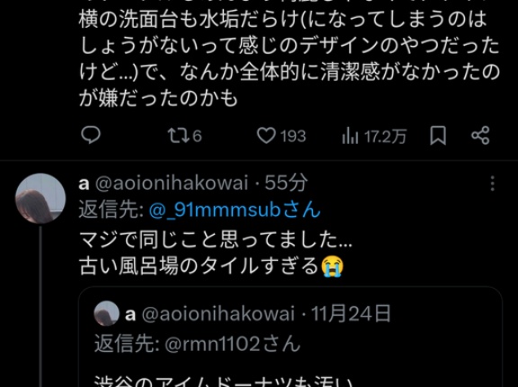518x387 pixels.
Task: Open the @aoionihakowai handle beside 55分
Action: [172, 183]
